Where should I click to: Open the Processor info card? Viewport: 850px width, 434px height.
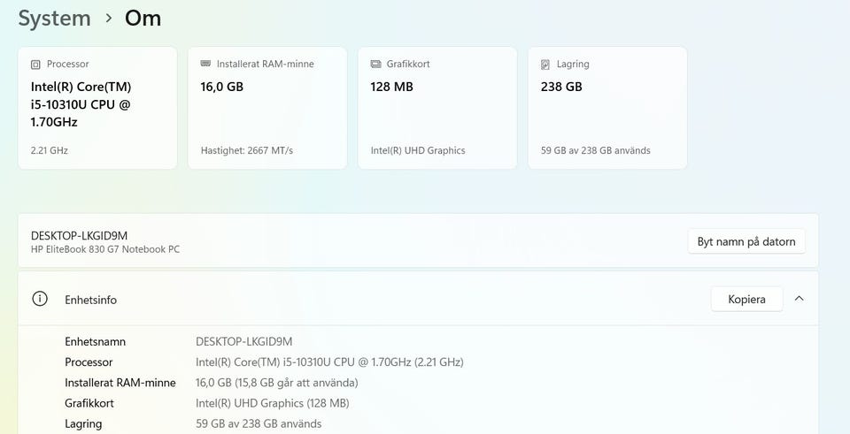tap(97, 108)
